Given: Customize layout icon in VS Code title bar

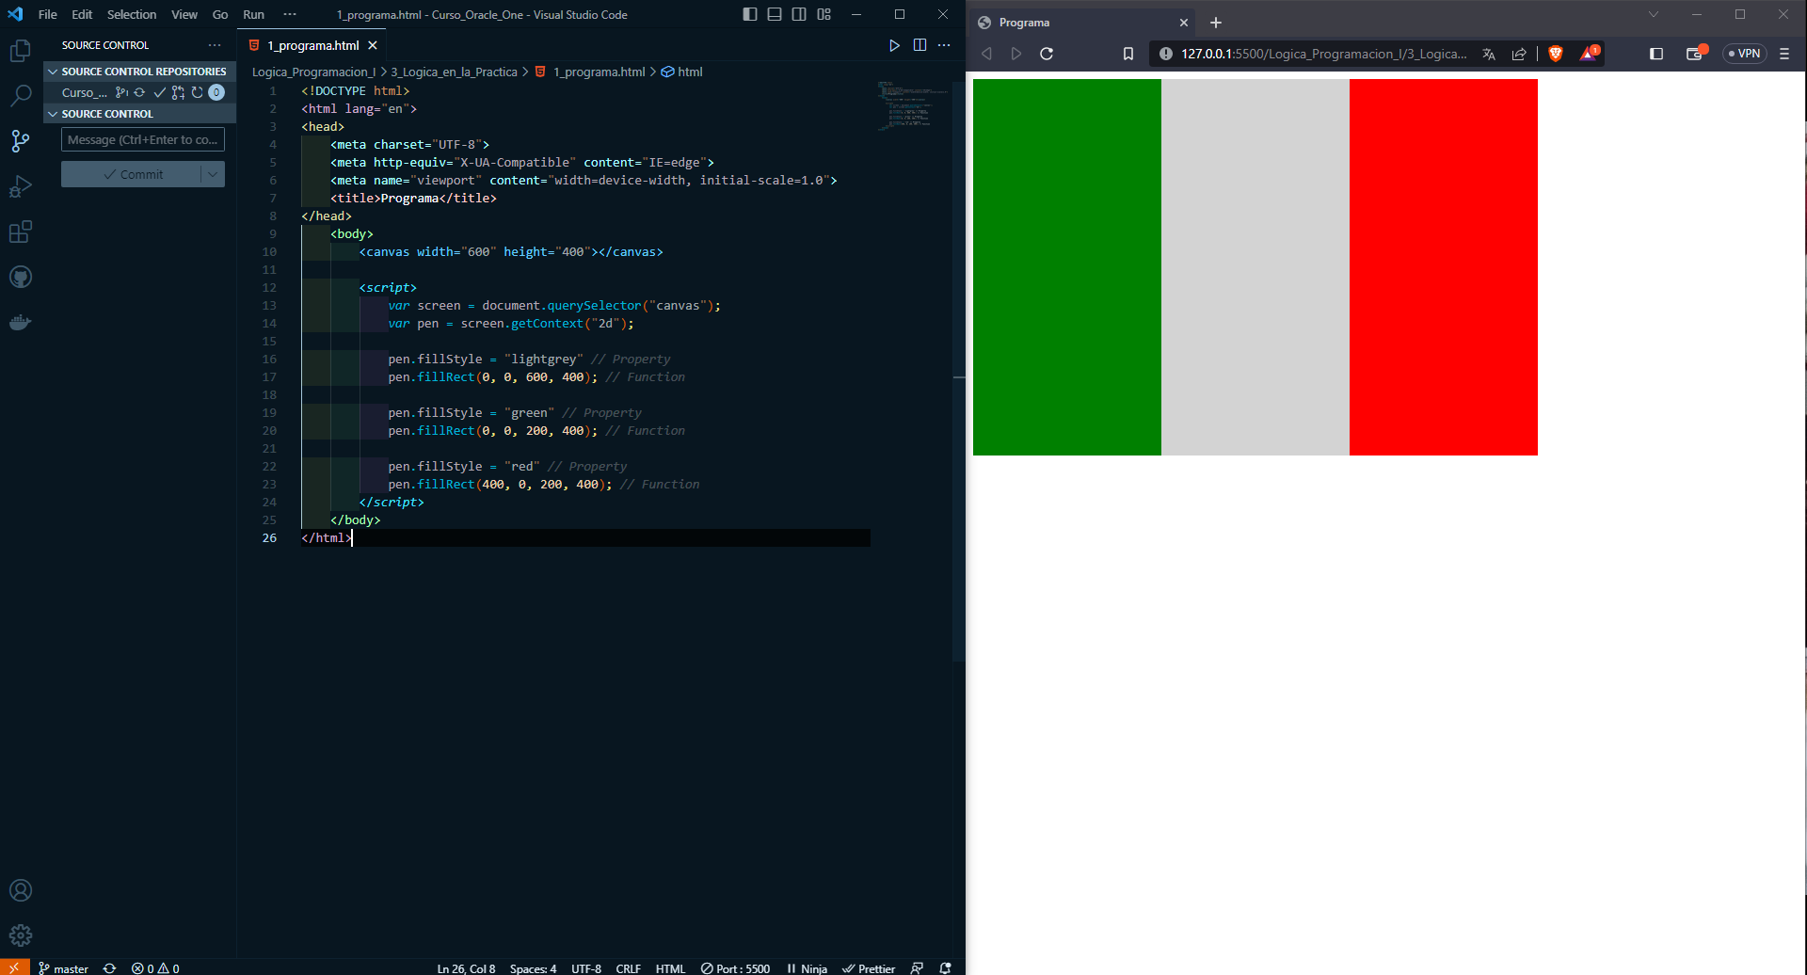Looking at the screenshot, I should (x=824, y=14).
